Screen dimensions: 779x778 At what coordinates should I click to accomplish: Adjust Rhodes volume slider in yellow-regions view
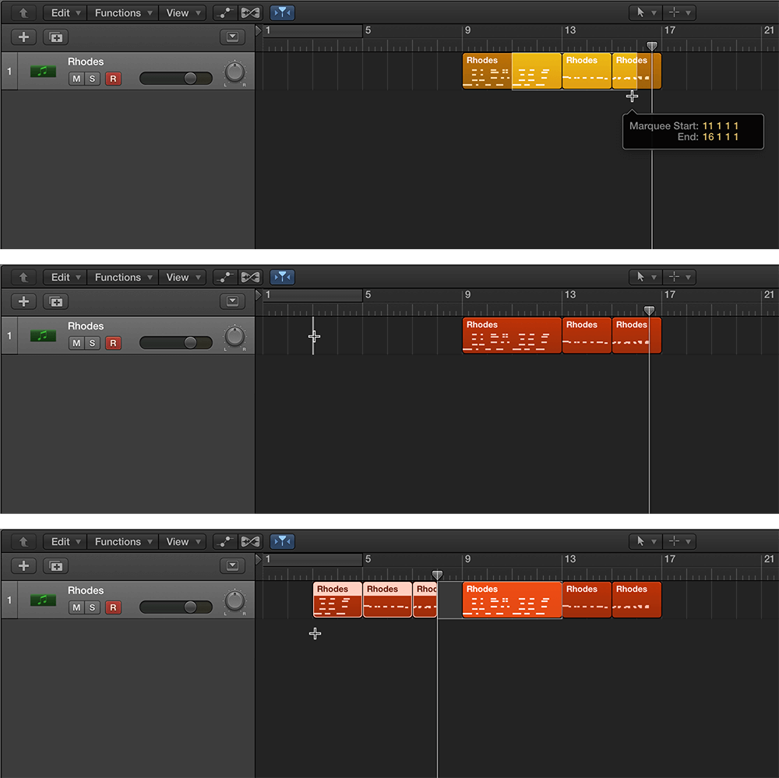point(176,79)
